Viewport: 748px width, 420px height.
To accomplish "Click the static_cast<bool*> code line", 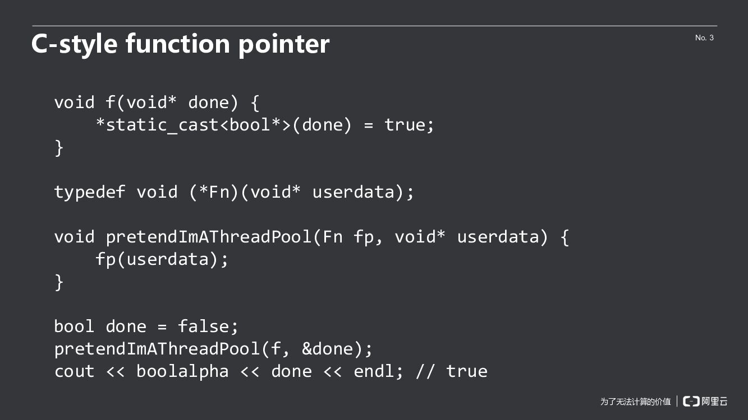I will pyautogui.click(x=265, y=125).
